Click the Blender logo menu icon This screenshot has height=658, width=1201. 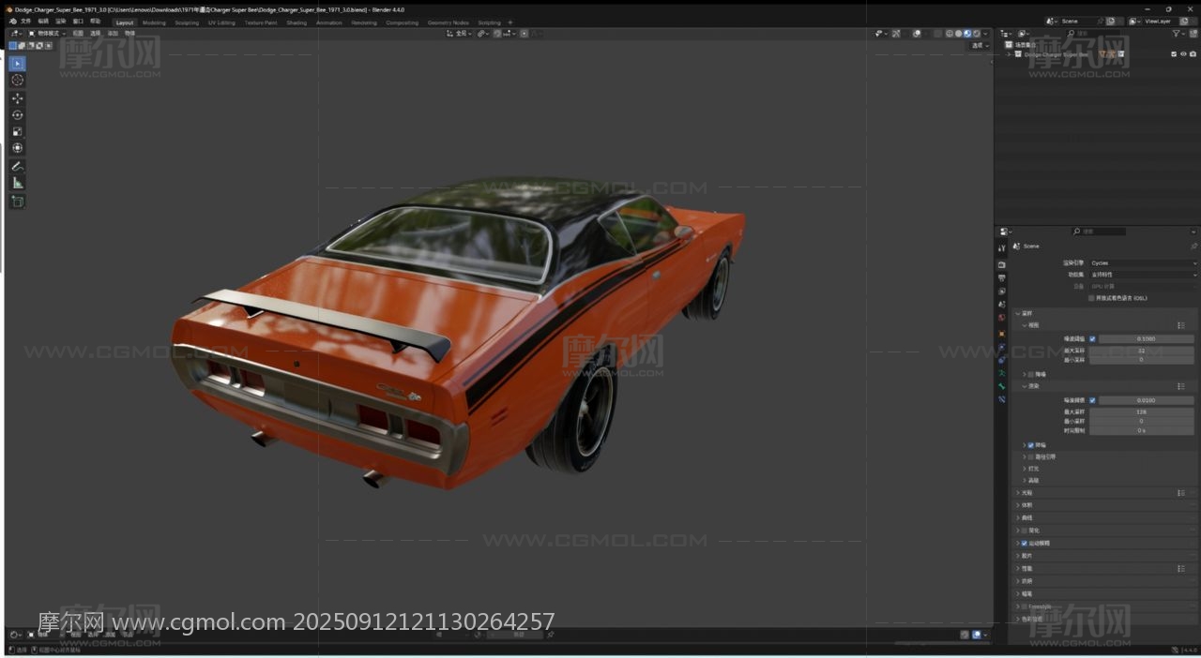pos(12,22)
